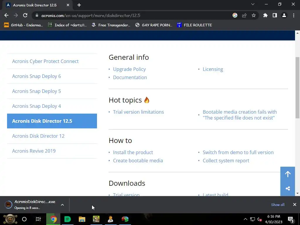The width and height of the screenshot is (300, 225).
Task: Open Collect system report link
Action: 226,161
